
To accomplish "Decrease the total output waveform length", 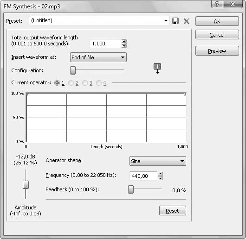I will click(x=124, y=45).
